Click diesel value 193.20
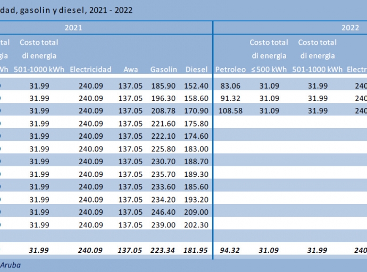 [x=196, y=200]
